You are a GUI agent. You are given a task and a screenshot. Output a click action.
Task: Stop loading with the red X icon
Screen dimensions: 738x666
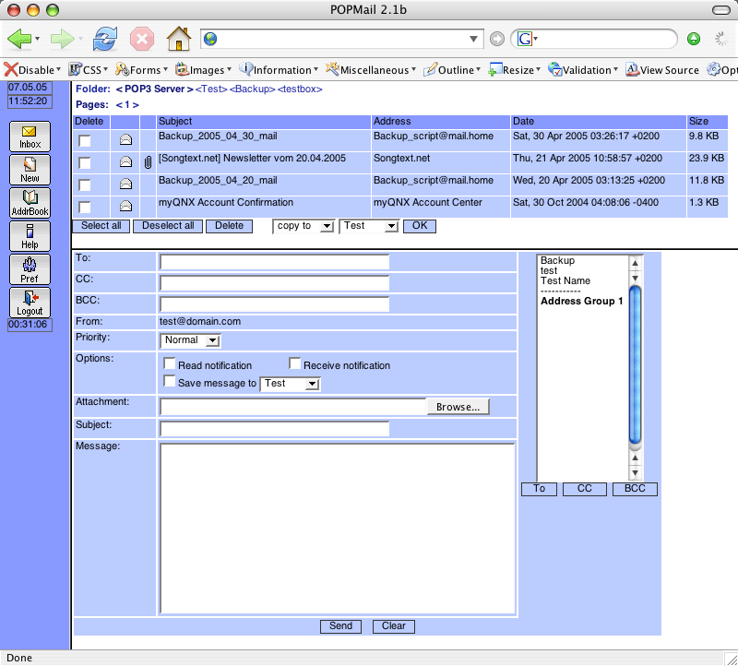point(142,39)
